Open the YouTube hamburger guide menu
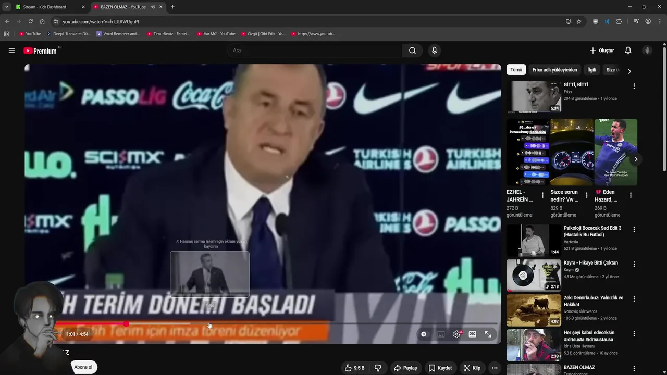Screen dimensions: 667x375 click(x=11, y=51)
